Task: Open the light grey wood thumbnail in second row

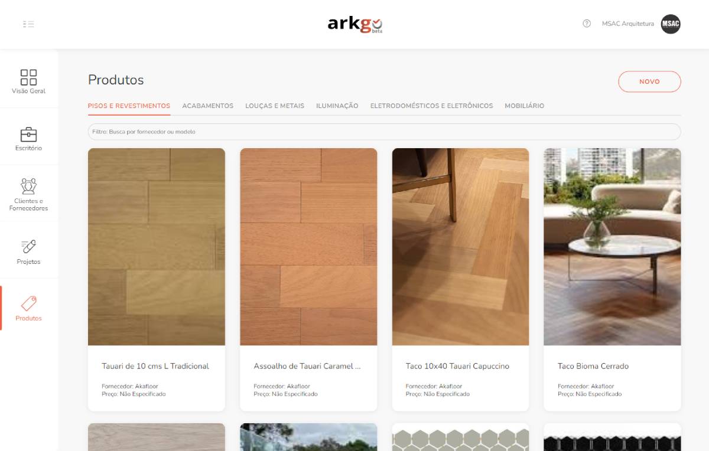Action: (x=157, y=437)
